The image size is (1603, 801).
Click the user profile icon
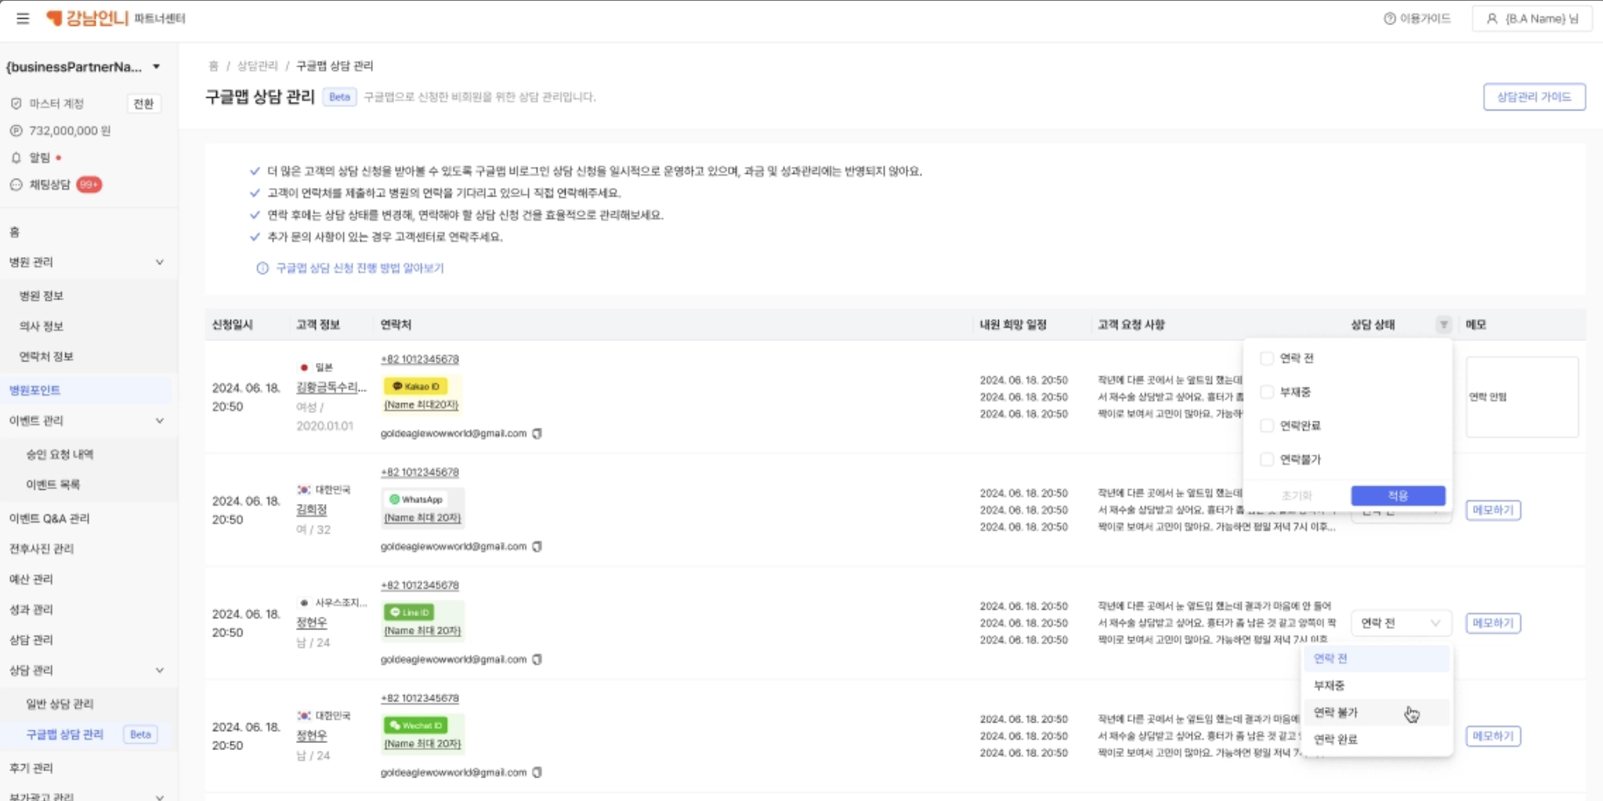pos(1492,18)
